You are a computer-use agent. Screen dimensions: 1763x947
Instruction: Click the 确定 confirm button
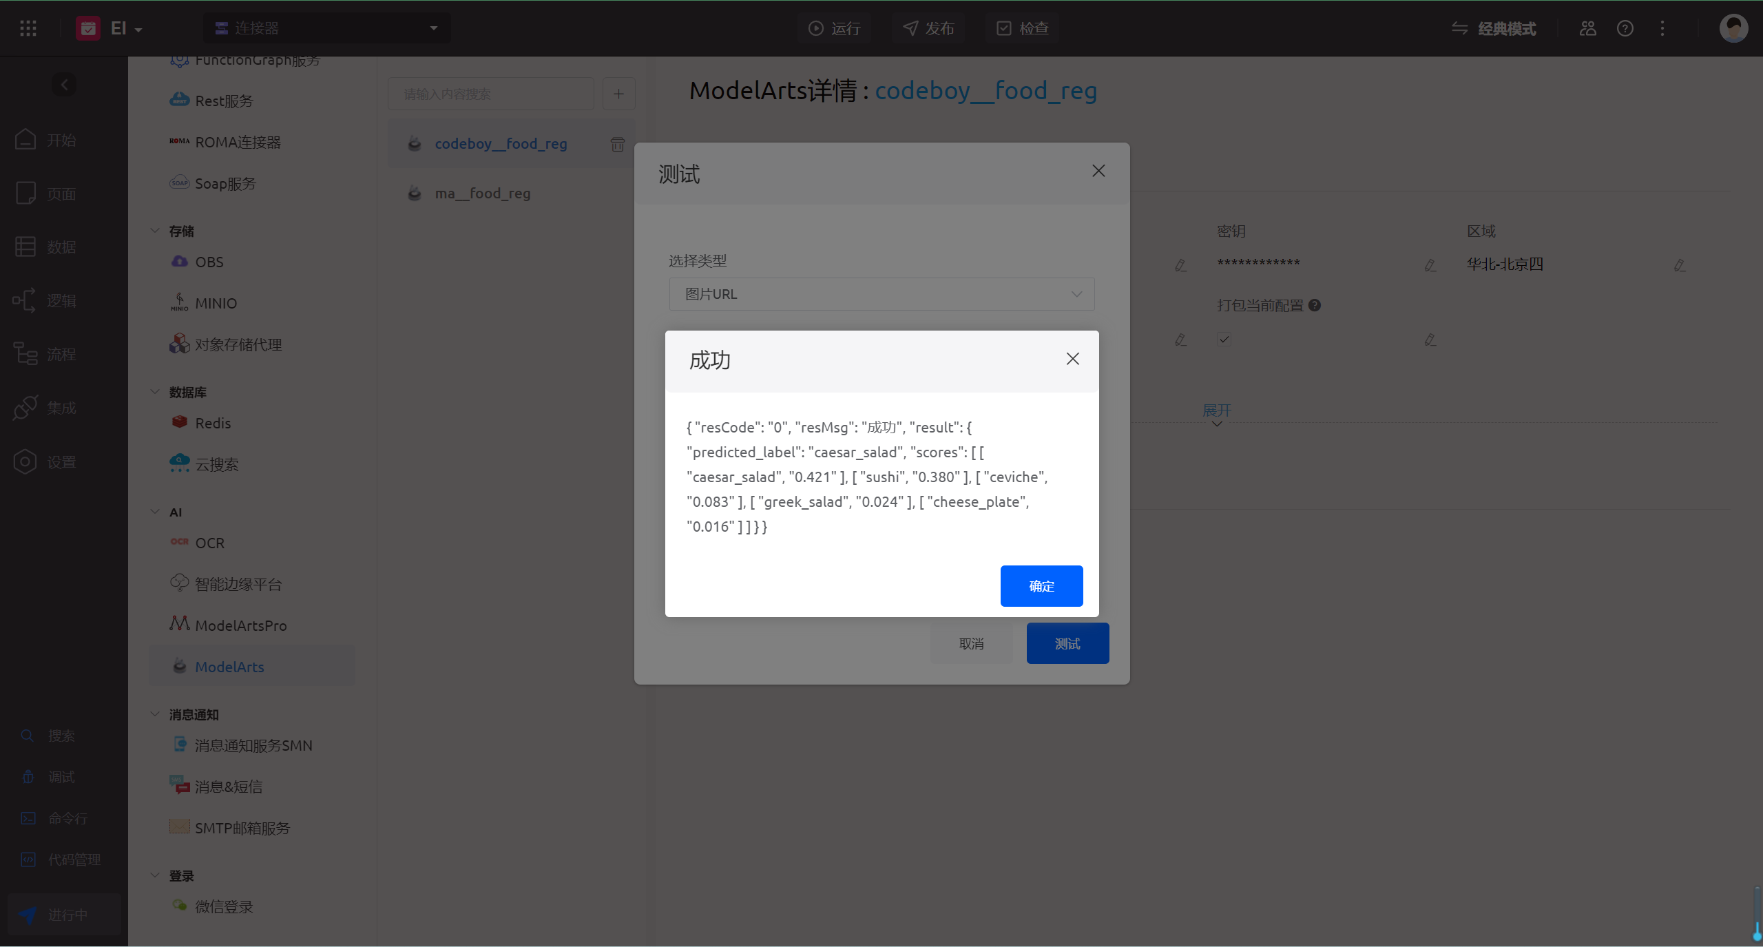pyautogui.click(x=1041, y=586)
